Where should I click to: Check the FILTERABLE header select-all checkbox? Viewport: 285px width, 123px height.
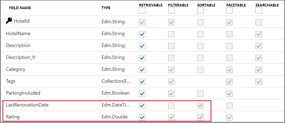tap(171, 11)
